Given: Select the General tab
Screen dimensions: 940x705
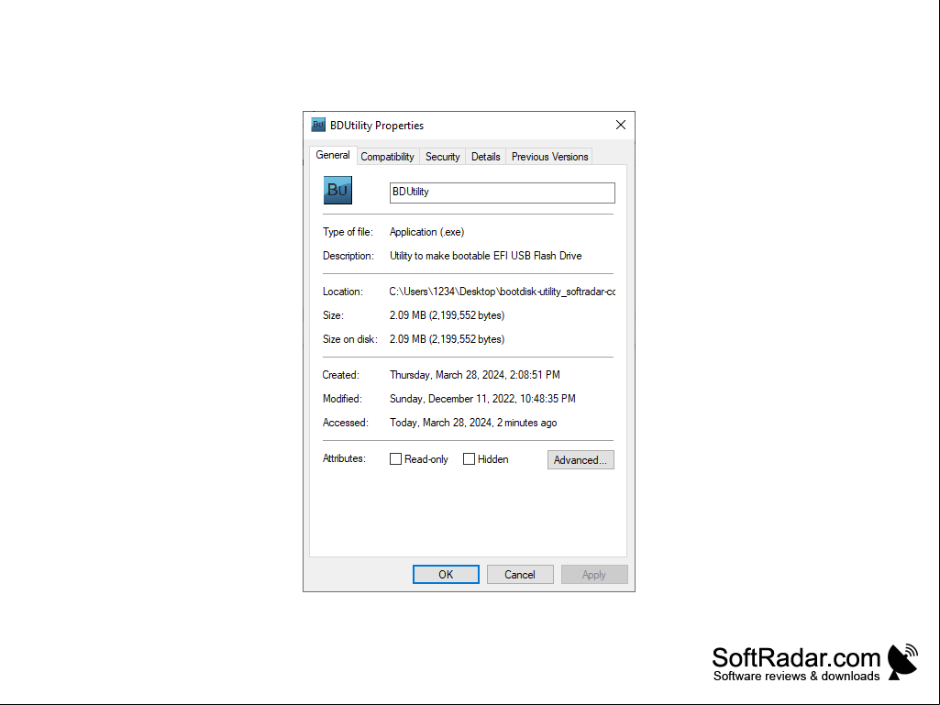Looking at the screenshot, I should pos(333,155).
